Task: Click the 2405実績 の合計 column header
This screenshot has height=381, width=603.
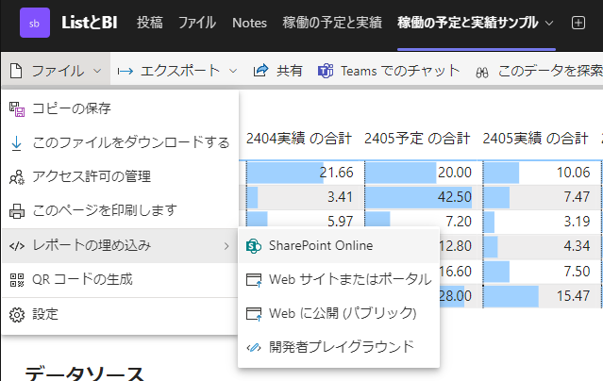Action: pos(535,139)
